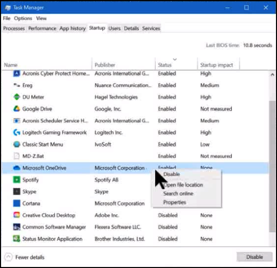Click the Adobe Inc. publisher cell
Viewport: 277px width, 268px height.
(107, 215)
